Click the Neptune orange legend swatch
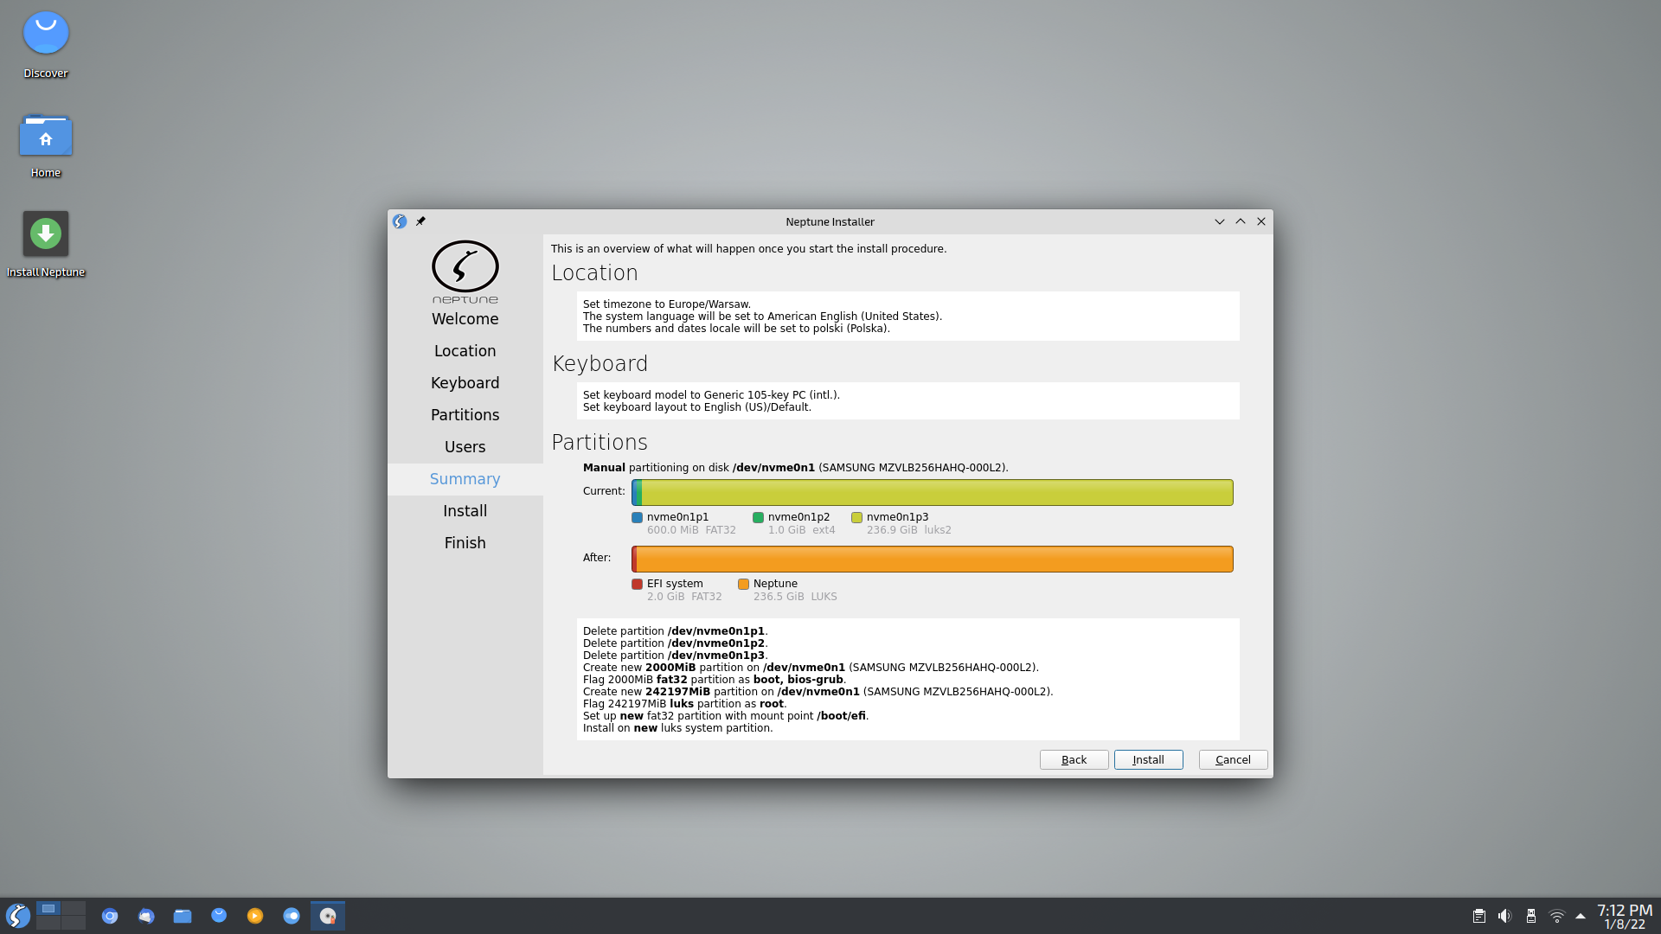Image resolution: width=1661 pixels, height=934 pixels. point(744,584)
